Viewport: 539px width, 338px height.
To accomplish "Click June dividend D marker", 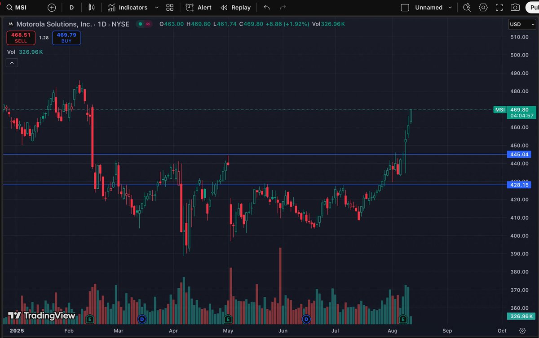I will [306, 319].
